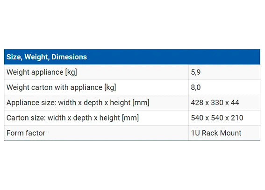
Task: Click the appliance size value 428 x 330 x 44
Action: click(x=215, y=103)
